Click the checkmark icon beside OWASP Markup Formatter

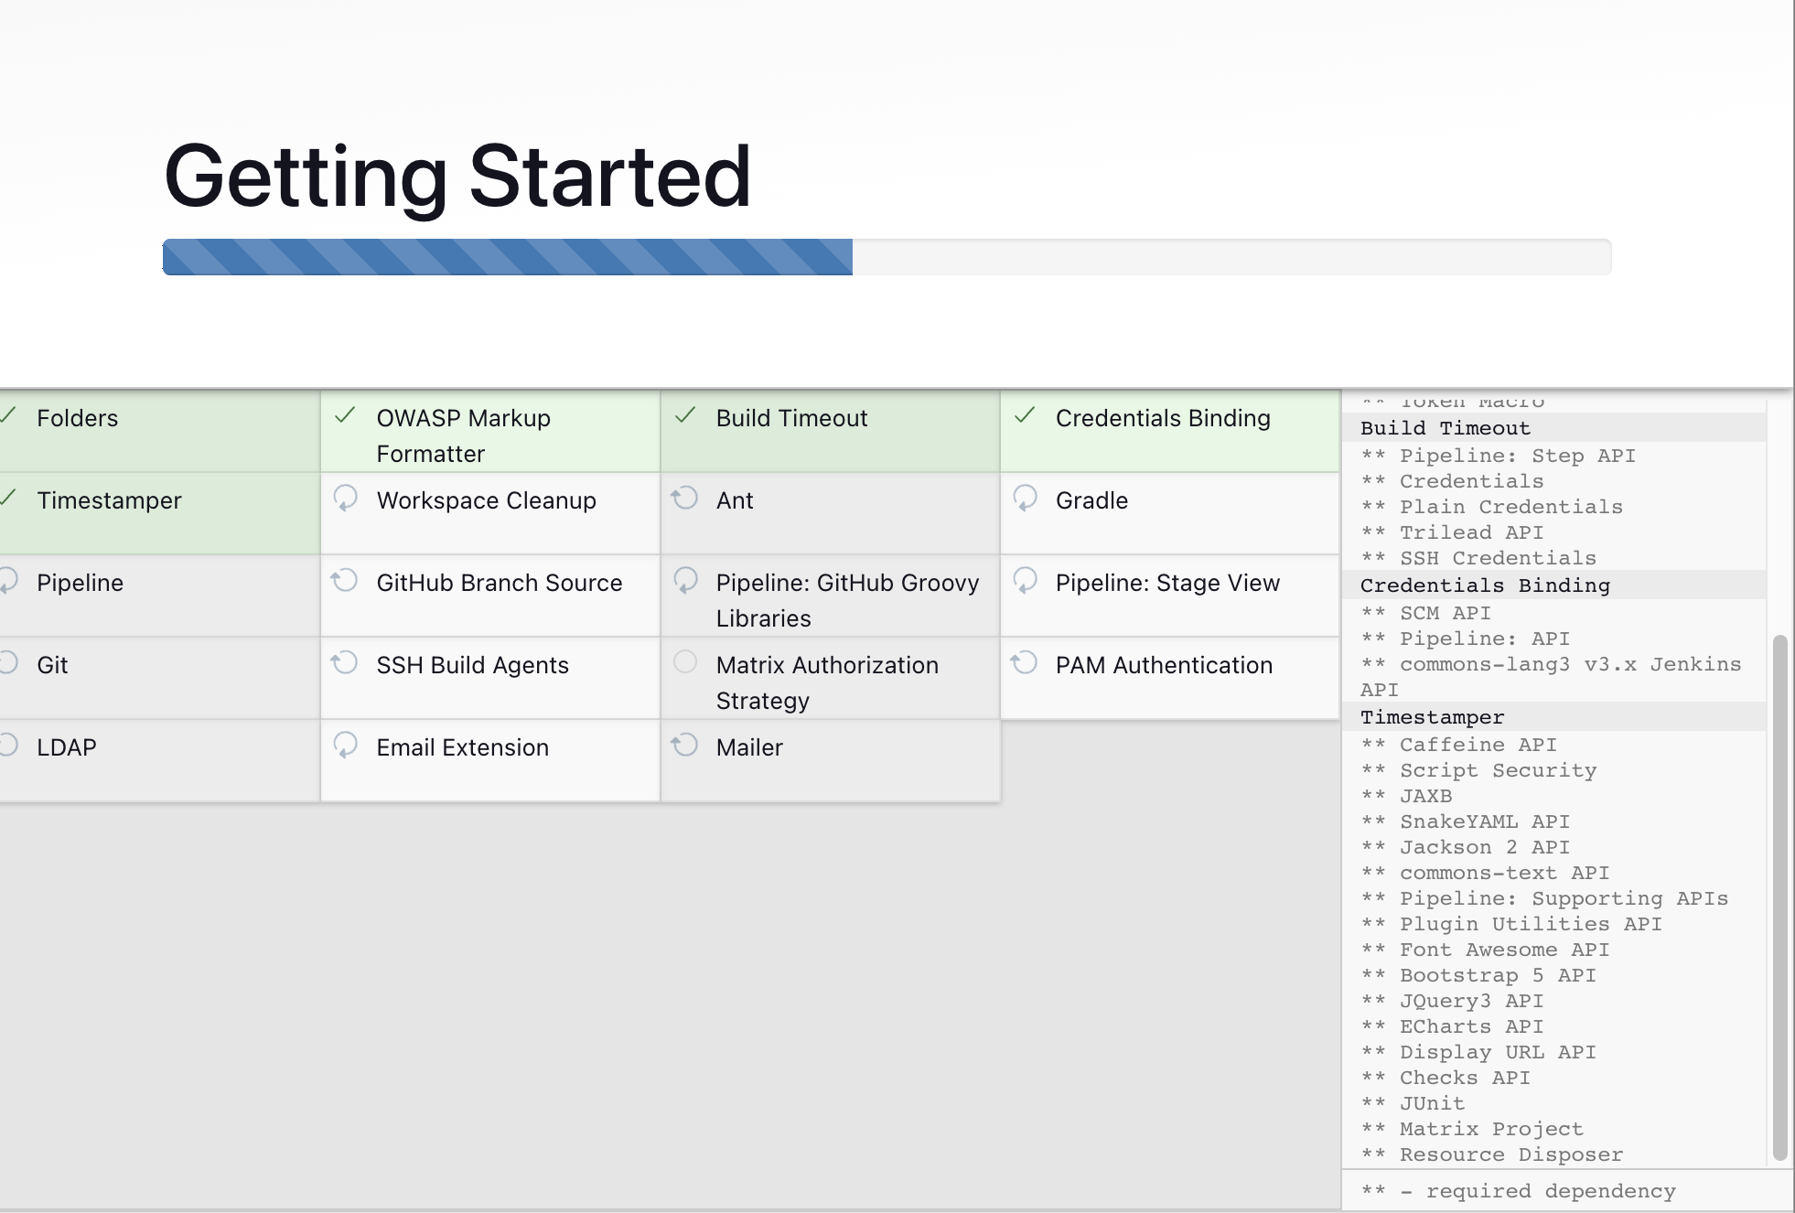[345, 416]
